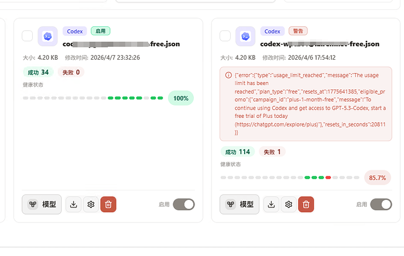This screenshot has height=256, width=404.
Task: Click the 85.7% health percentage pill
Action: pyautogui.click(x=378, y=178)
